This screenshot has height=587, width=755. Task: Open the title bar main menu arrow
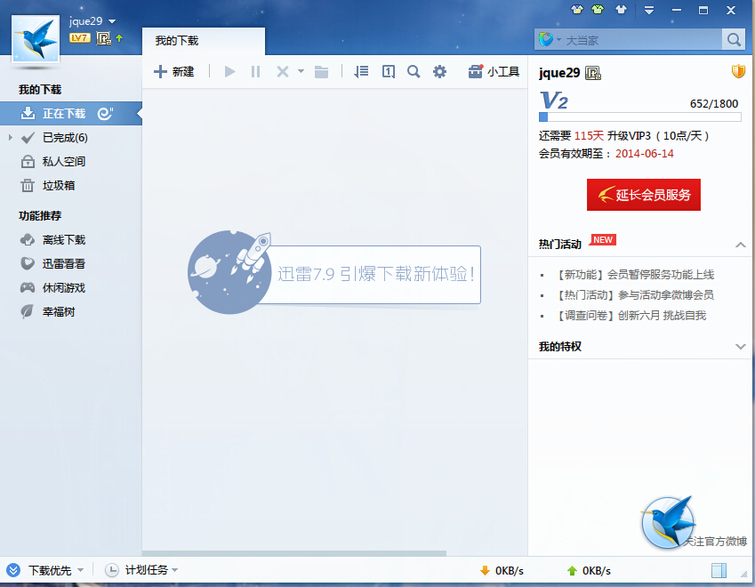pos(649,10)
